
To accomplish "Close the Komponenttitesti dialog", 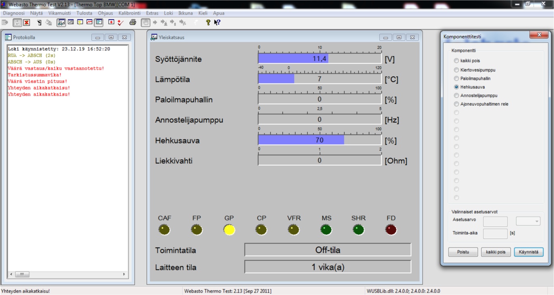I will click(539, 35).
